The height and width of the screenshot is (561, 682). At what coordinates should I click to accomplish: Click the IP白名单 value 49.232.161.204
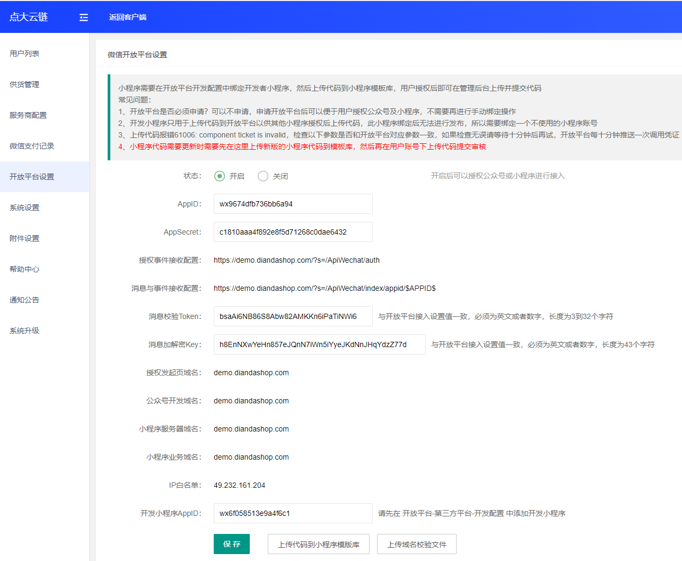click(240, 485)
